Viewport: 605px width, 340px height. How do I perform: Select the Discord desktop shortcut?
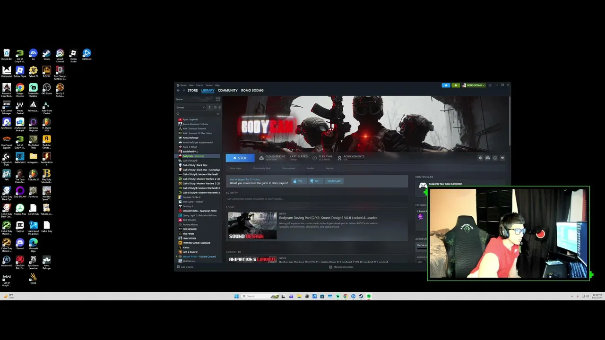(20, 244)
